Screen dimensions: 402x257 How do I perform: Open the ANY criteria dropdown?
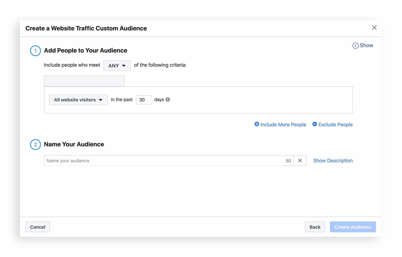pos(117,65)
